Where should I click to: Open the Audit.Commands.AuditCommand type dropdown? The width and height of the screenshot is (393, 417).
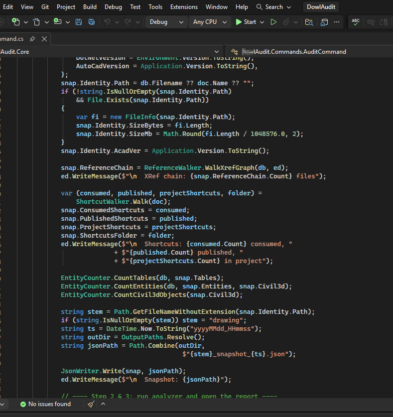tap(308, 52)
